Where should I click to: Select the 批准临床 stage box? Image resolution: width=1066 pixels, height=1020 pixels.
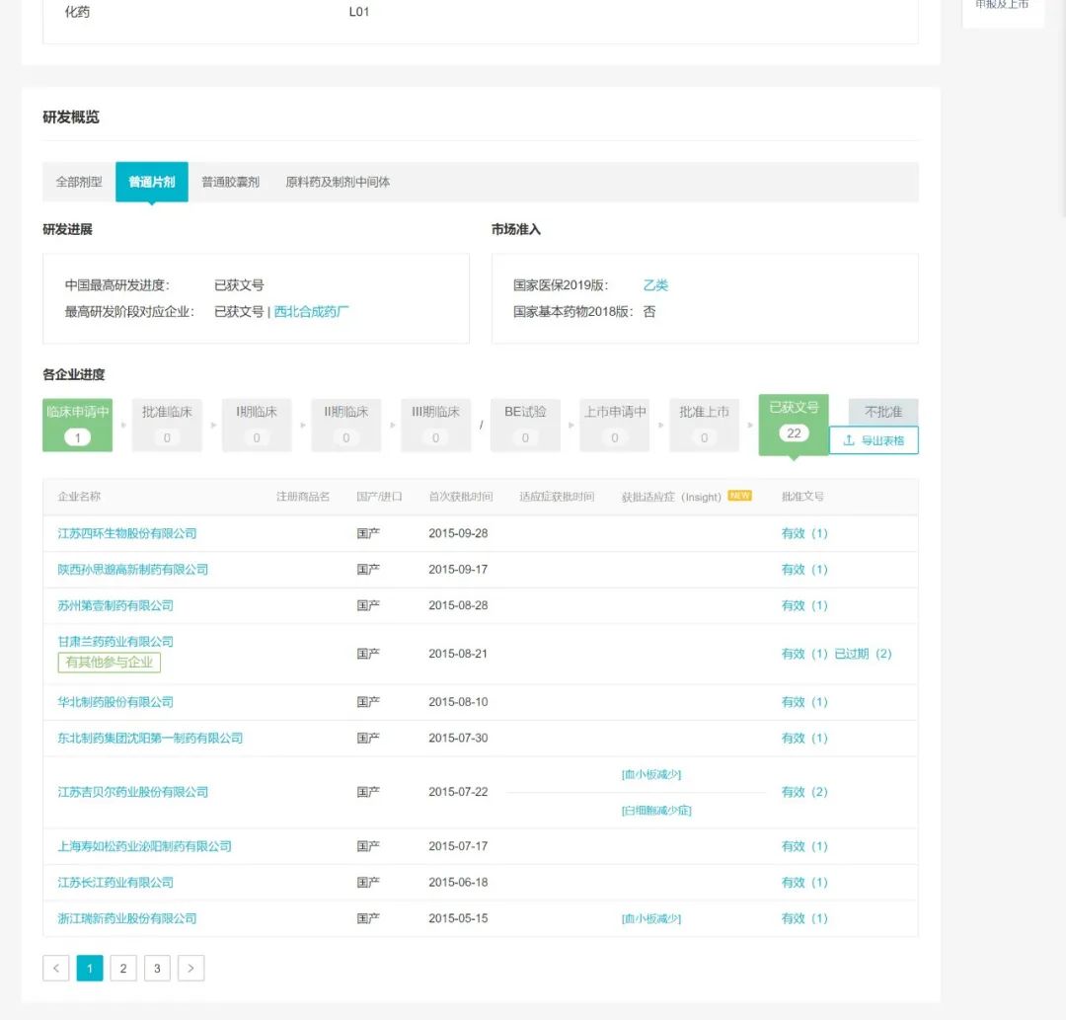167,425
